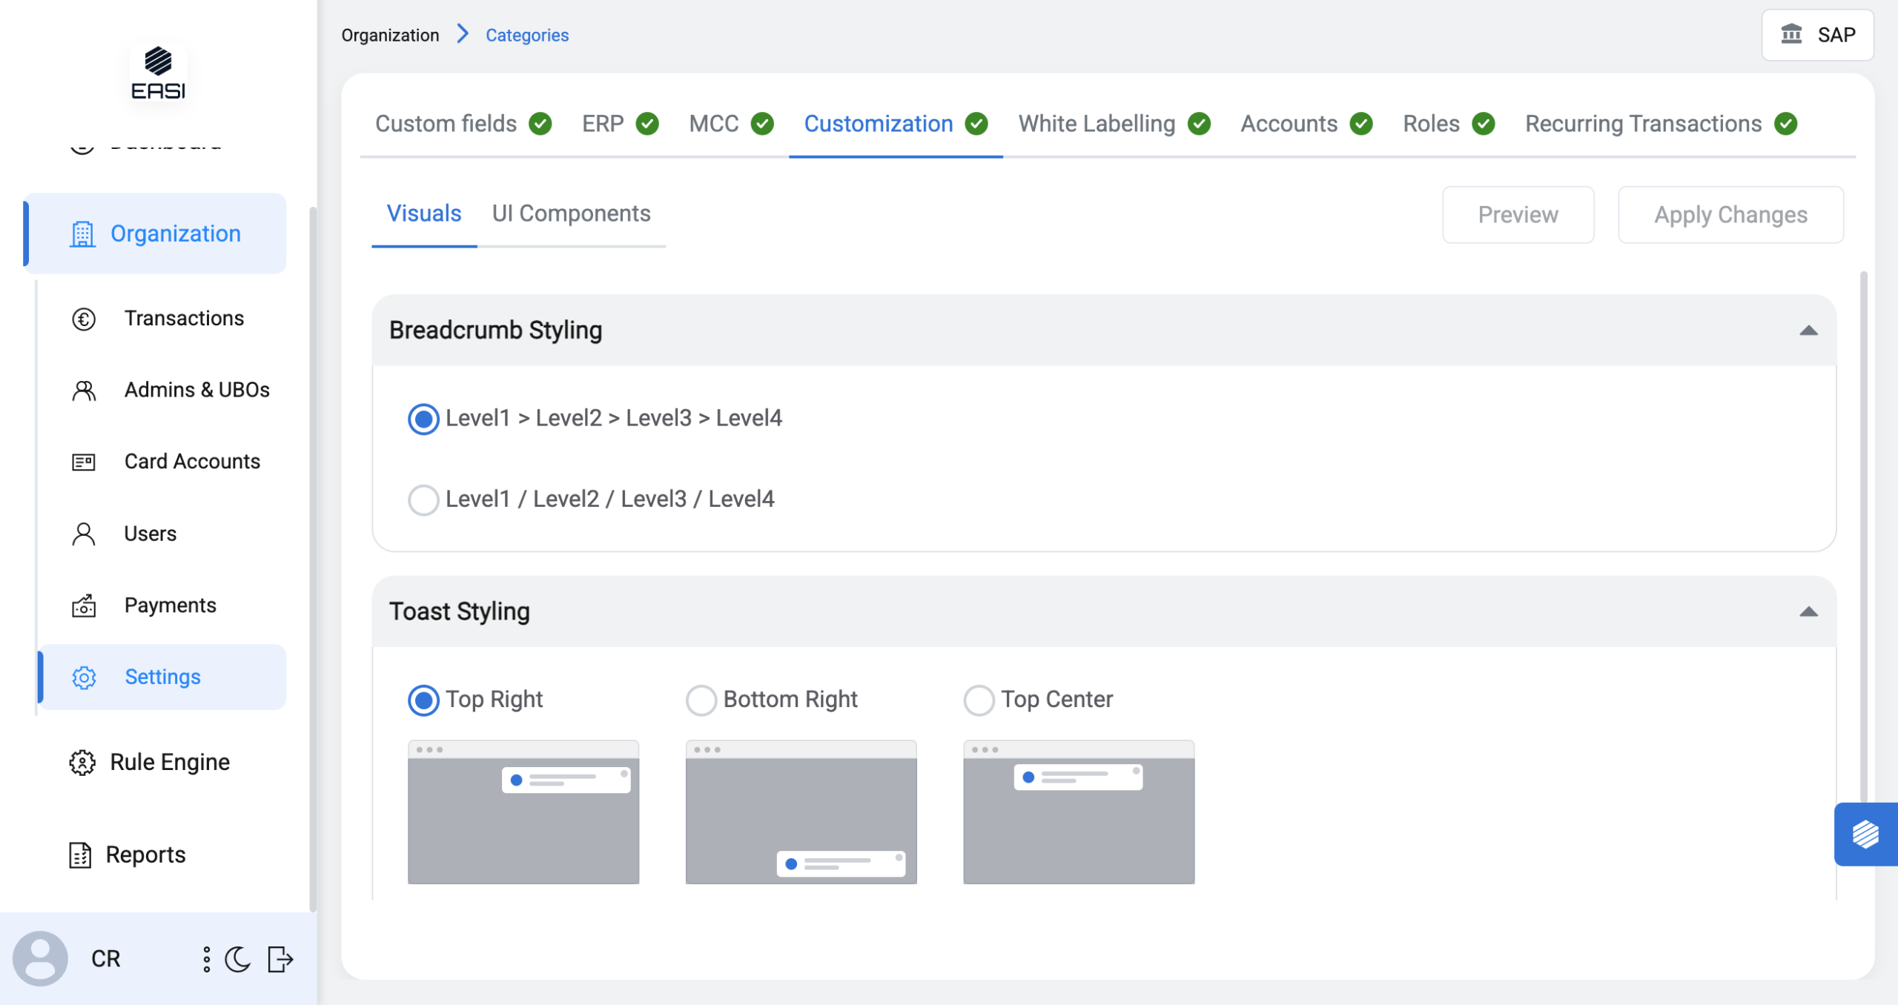The height and width of the screenshot is (1005, 1898).
Task: Click the EASI logo icon
Action: tap(158, 73)
